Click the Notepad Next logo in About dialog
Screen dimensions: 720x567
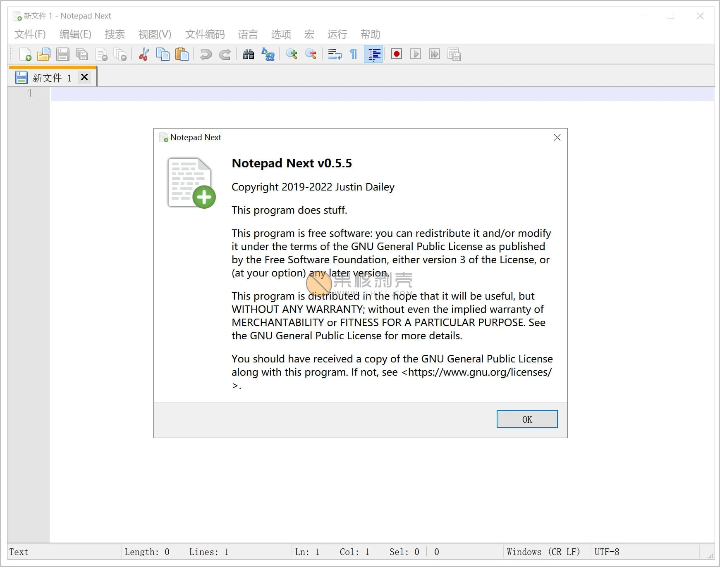(191, 183)
